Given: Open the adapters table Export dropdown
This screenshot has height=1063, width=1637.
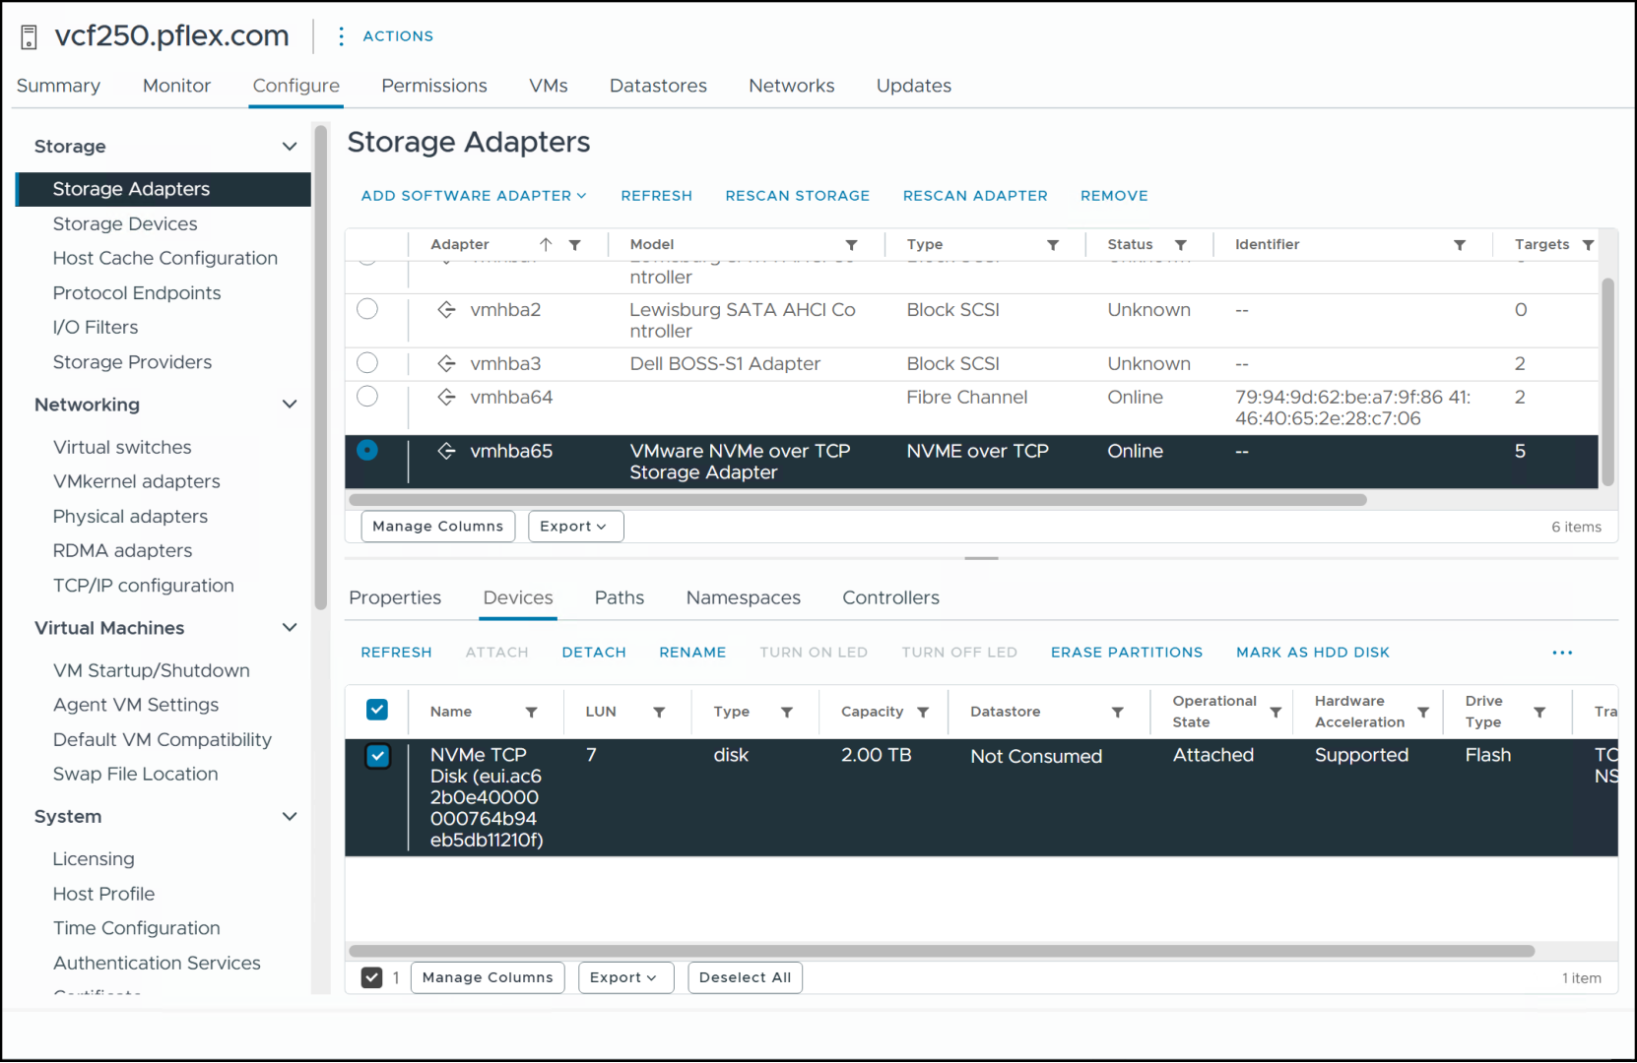Looking at the screenshot, I should 575,527.
